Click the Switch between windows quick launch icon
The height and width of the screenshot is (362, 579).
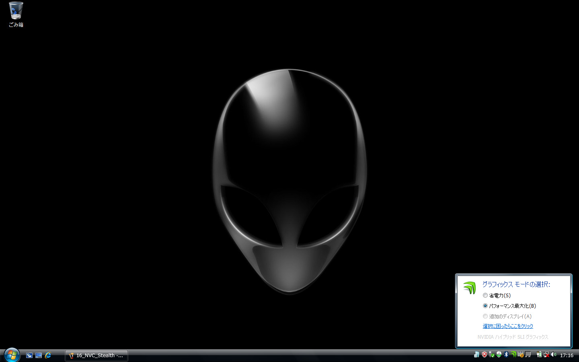point(29,355)
